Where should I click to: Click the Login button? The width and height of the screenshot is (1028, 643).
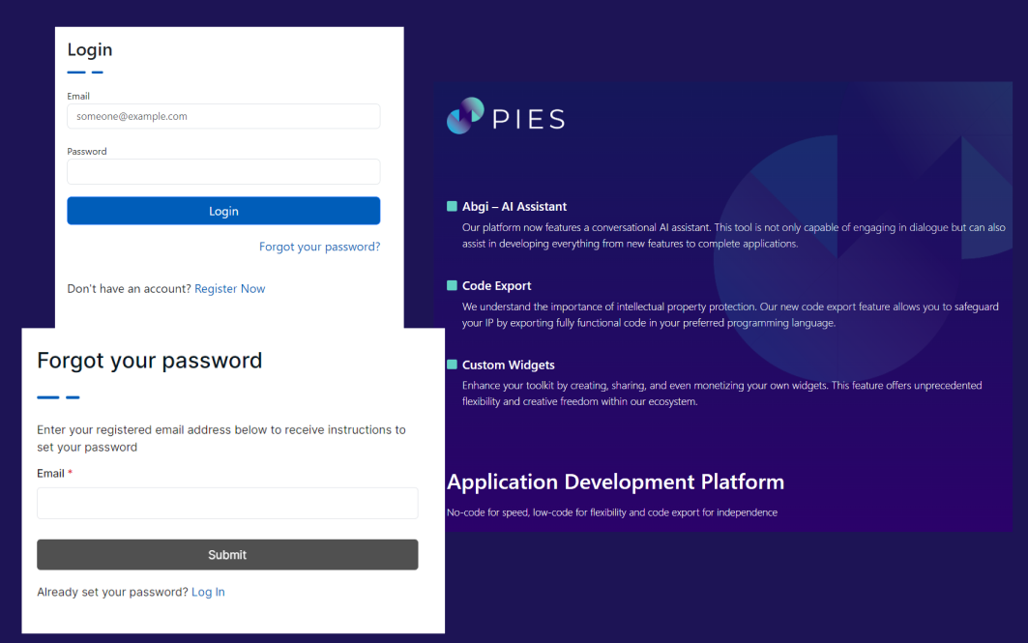tap(223, 211)
